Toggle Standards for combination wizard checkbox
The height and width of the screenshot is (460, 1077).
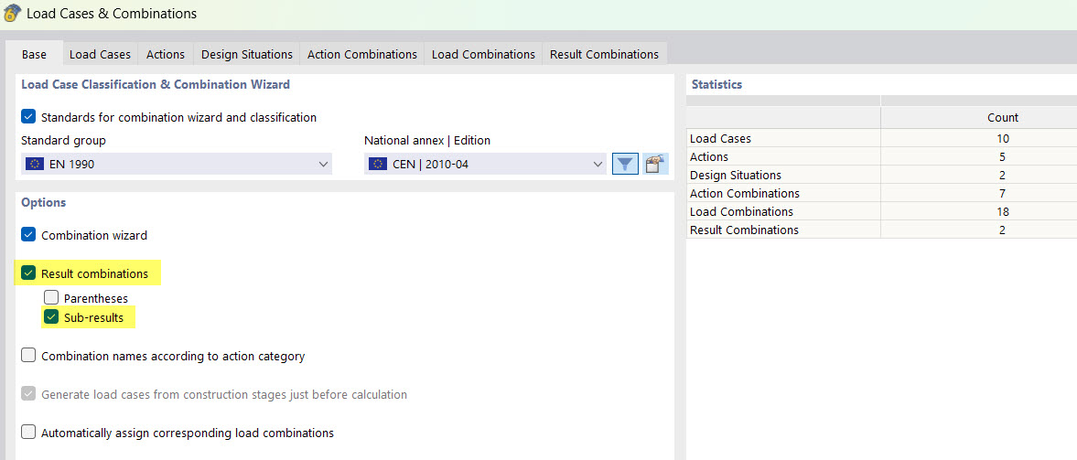28,117
